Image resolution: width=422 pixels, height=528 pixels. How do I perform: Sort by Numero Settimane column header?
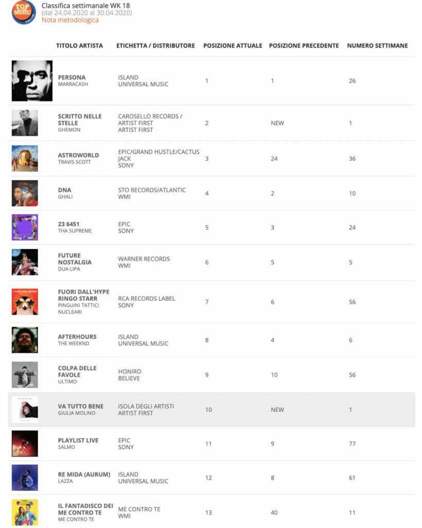click(x=377, y=45)
